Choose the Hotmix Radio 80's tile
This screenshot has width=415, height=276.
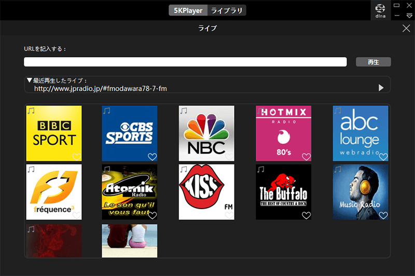click(283, 133)
